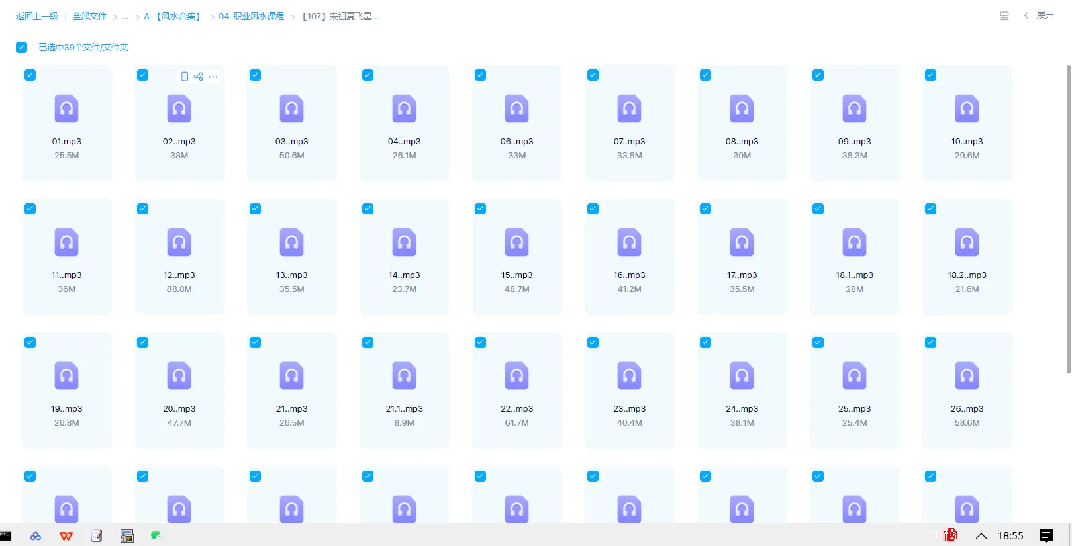1072x546 pixels.
Task: Uncheck the 14..mp3 checkbox
Action: coord(367,209)
